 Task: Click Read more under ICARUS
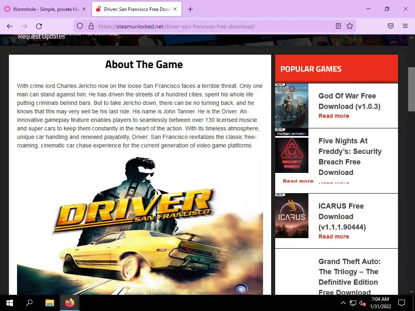[x=334, y=236]
